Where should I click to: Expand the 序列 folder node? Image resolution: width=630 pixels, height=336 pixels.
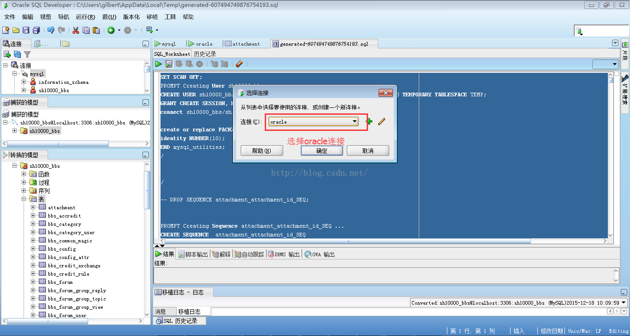tap(24, 191)
